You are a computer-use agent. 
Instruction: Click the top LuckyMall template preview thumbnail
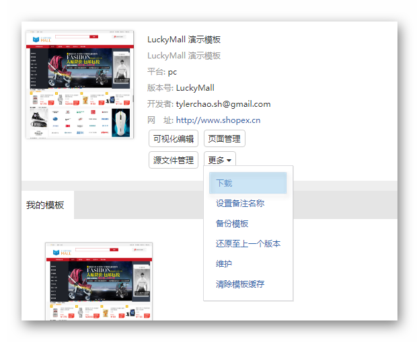[x=79, y=85]
